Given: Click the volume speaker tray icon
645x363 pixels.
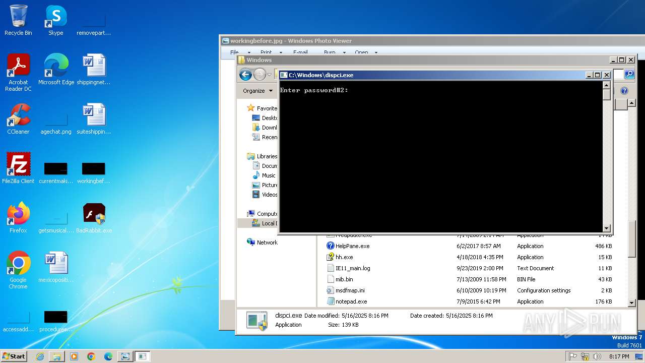Looking at the screenshot, I should pyautogui.click(x=598, y=356).
